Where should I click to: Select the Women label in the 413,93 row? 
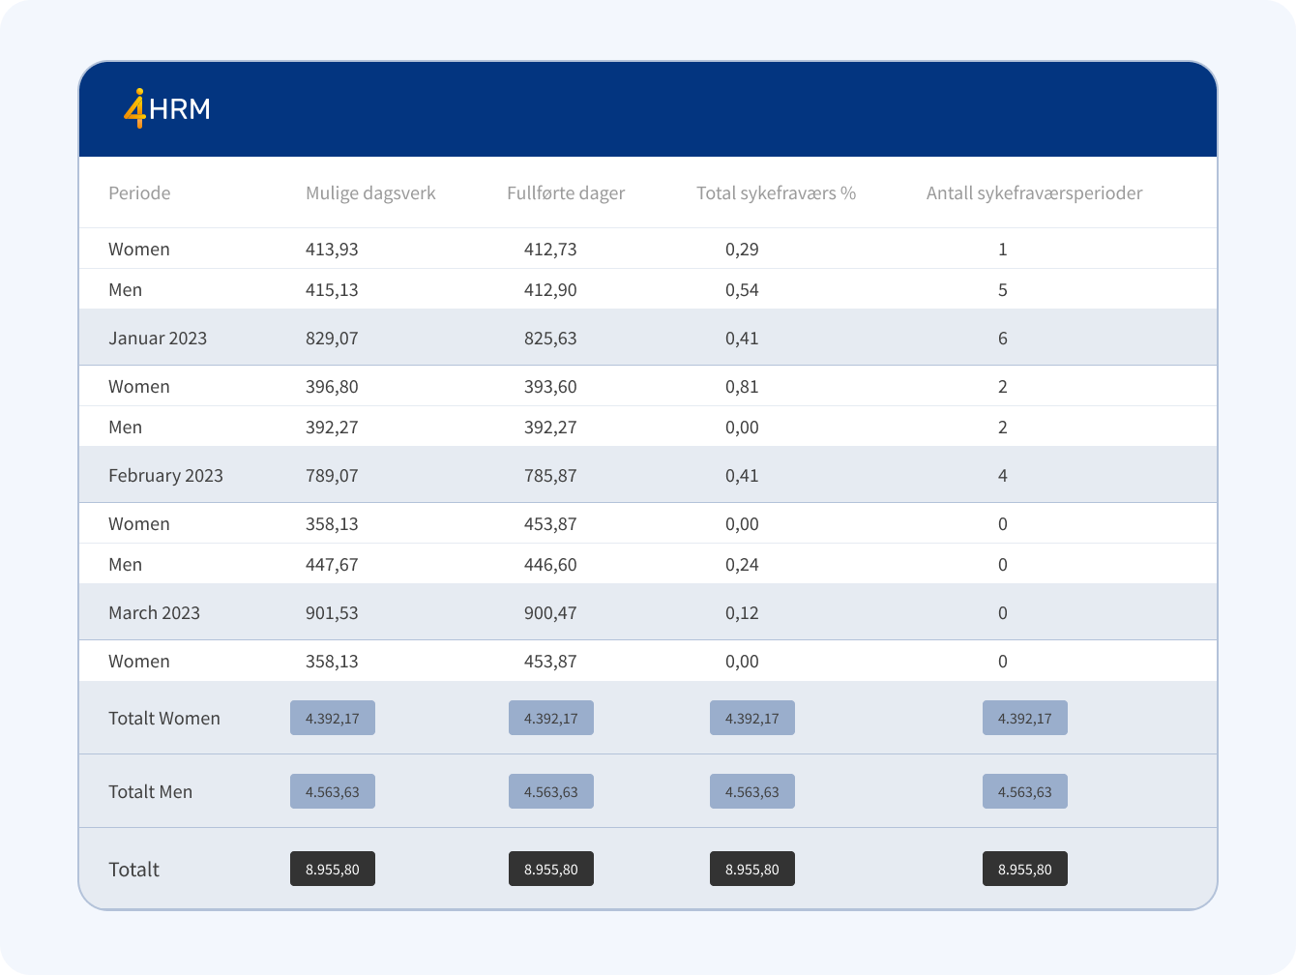coord(139,249)
